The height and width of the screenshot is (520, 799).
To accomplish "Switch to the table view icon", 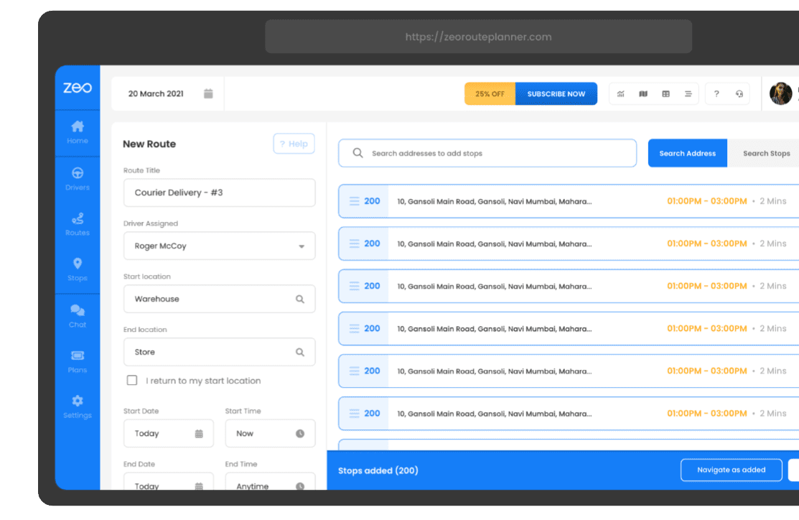I will click(665, 93).
